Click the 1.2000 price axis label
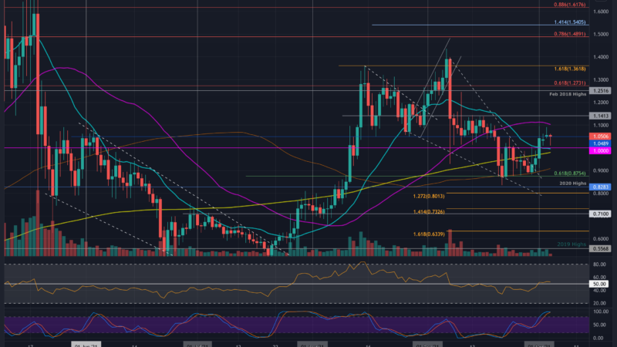 [601, 103]
